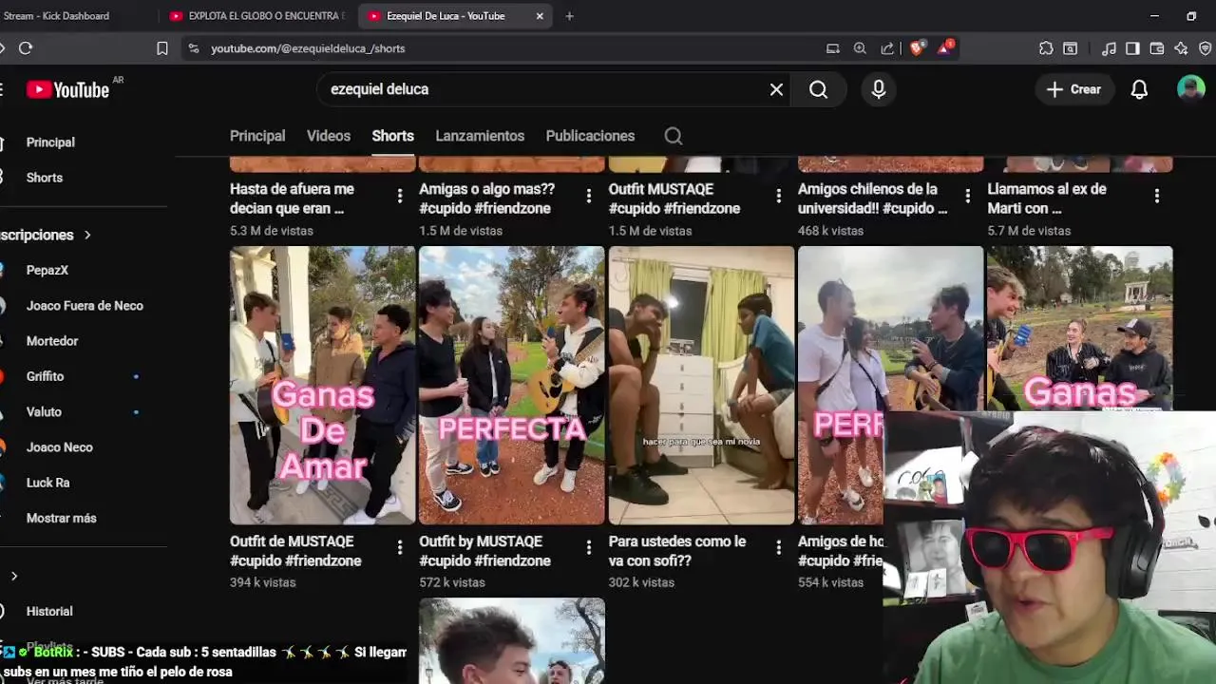Open "Llamamos al ex de Marti con ..." title
The width and height of the screenshot is (1216, 684).
point(1047,199)
